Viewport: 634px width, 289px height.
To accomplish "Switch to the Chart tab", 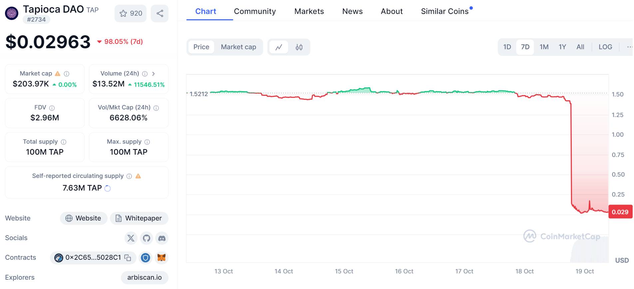I will point(205,11).
